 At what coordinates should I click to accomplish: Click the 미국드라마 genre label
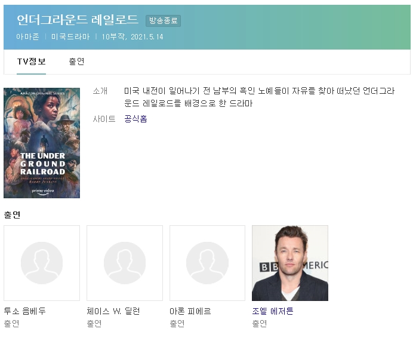[x=70, y=36]
